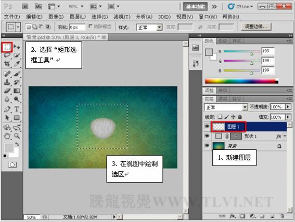The width and height of the screenshot is (295, 222).
Task: Open 填充 fill slider arrow
Action: 288,117
